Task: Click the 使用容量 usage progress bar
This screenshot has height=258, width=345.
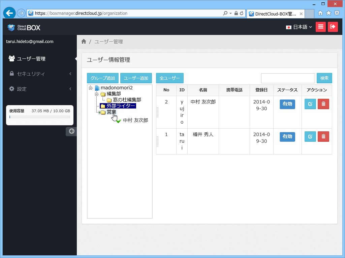Action: coord(40,117)
